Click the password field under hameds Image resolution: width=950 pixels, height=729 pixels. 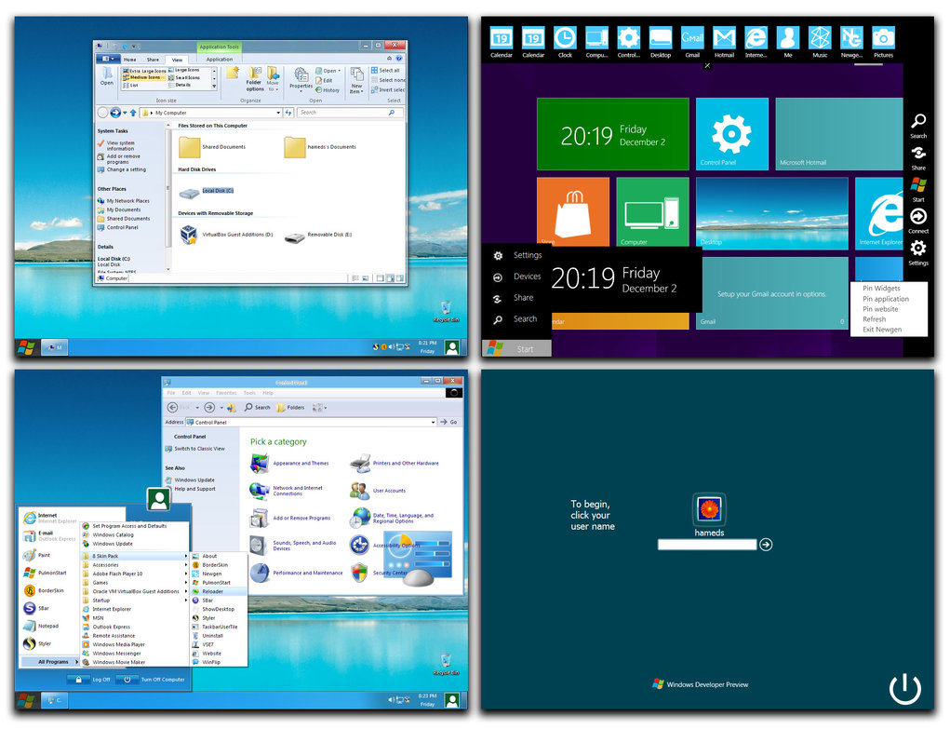[x=707, y=545]
